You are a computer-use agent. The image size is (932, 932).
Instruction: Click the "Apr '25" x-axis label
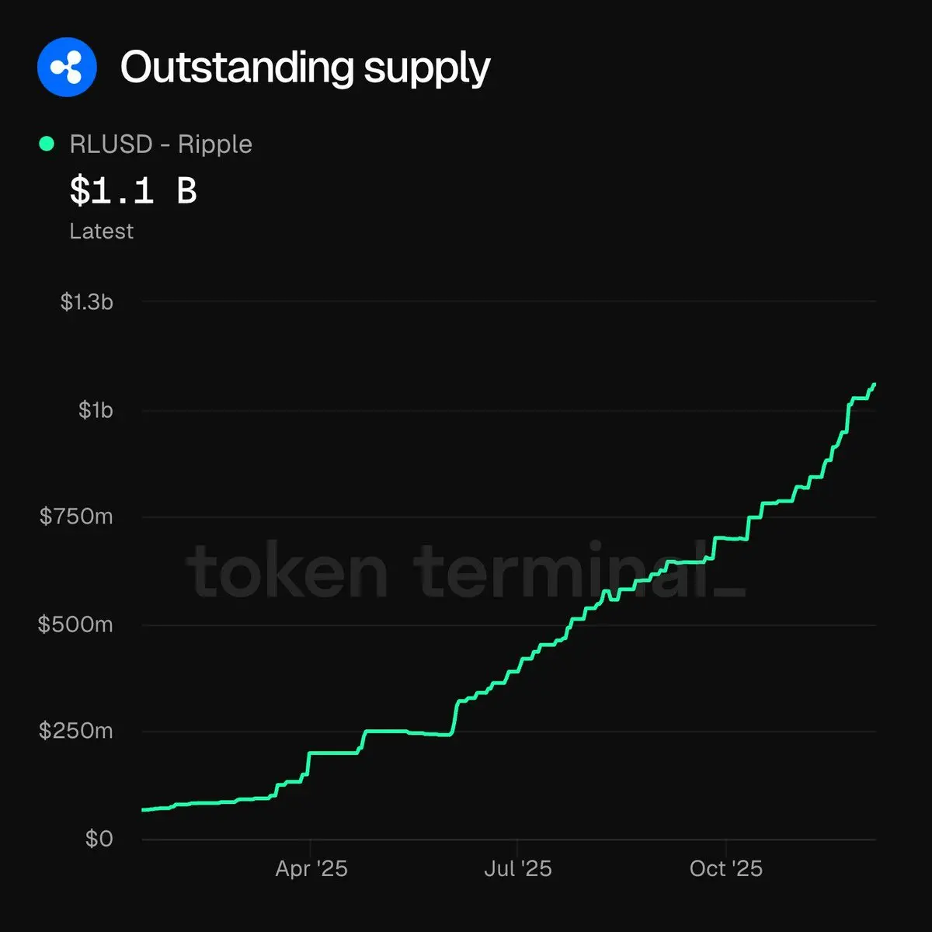click(311, 868)
